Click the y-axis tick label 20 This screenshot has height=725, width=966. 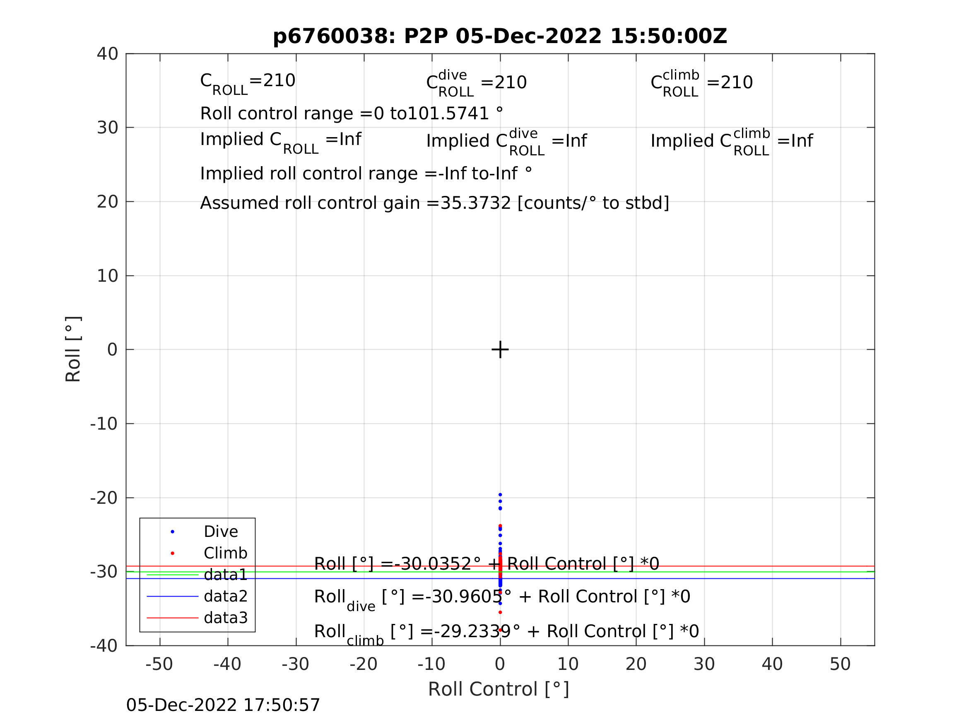pos(107,202)
